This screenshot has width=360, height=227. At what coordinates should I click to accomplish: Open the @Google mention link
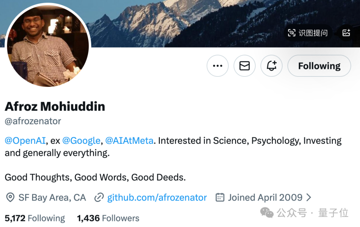pos(81,141)
